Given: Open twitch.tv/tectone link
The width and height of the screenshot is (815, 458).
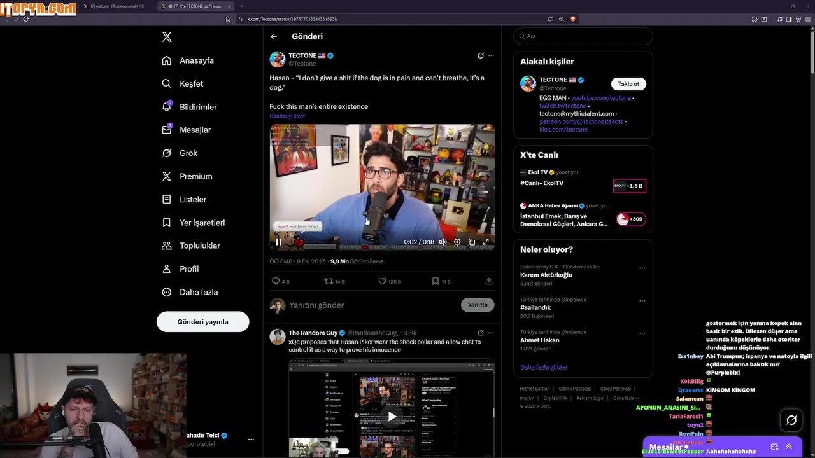Looking at the screenshot, I should pos(563,106).
